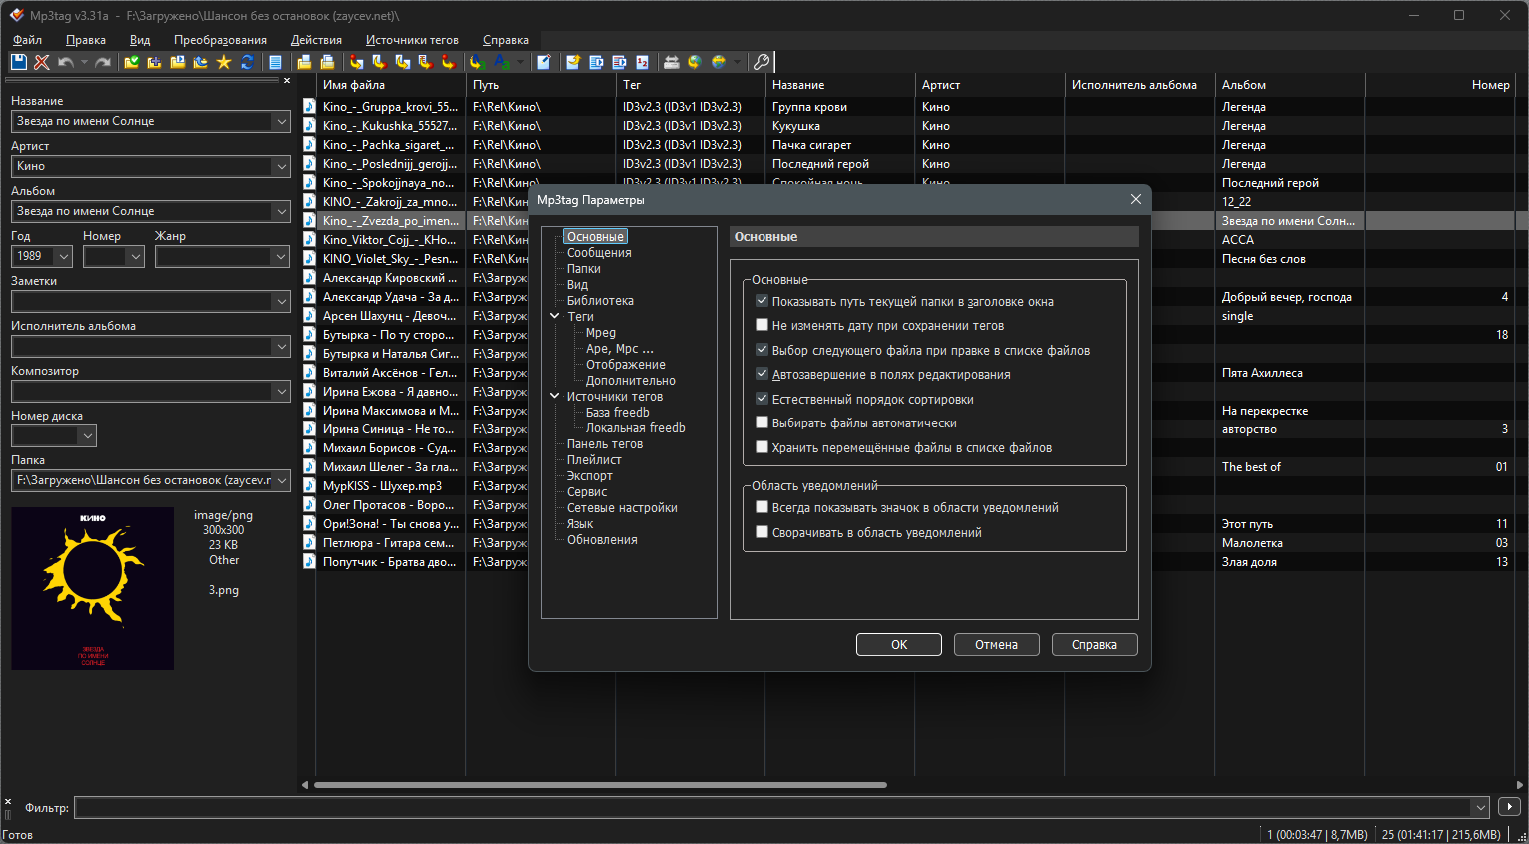Open the Действия menu

(x=316, y=40)
